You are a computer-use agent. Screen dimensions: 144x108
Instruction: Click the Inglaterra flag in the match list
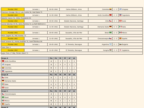point(120,50)
